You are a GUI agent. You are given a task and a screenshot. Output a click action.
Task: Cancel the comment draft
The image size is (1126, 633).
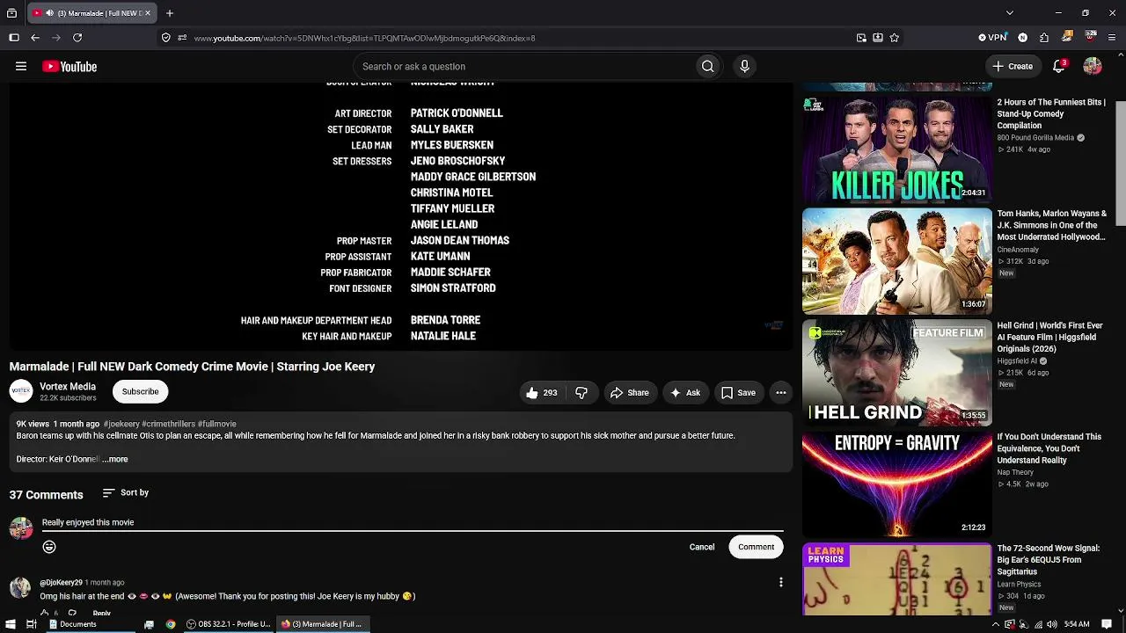pyautogui.click(x=702, y=547)
